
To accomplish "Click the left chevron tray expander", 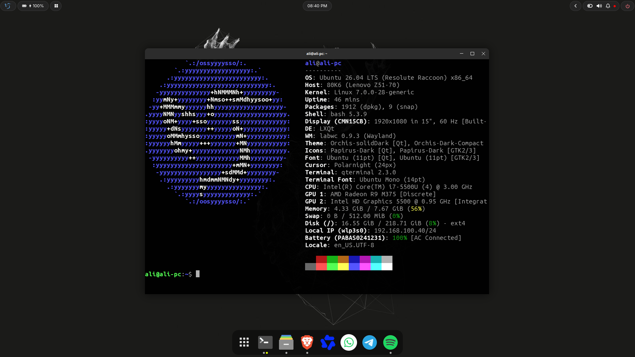I will click(x=575, y=6).
